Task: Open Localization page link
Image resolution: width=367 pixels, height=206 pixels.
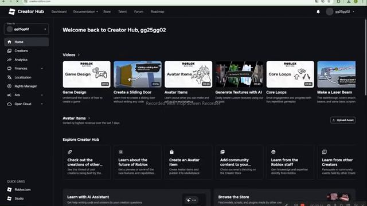Action: click(x=23, y=77)
